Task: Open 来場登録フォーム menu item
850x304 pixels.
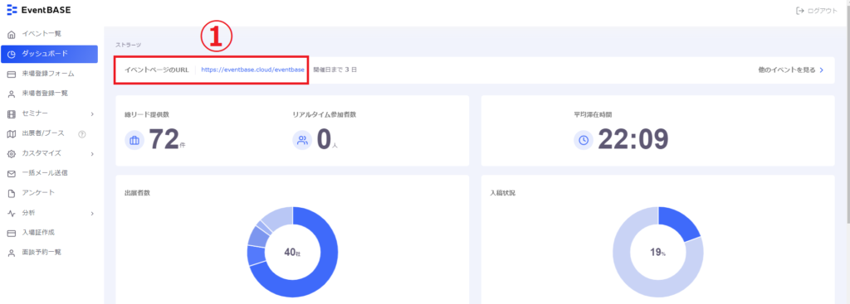Action: tap(49, 74)
